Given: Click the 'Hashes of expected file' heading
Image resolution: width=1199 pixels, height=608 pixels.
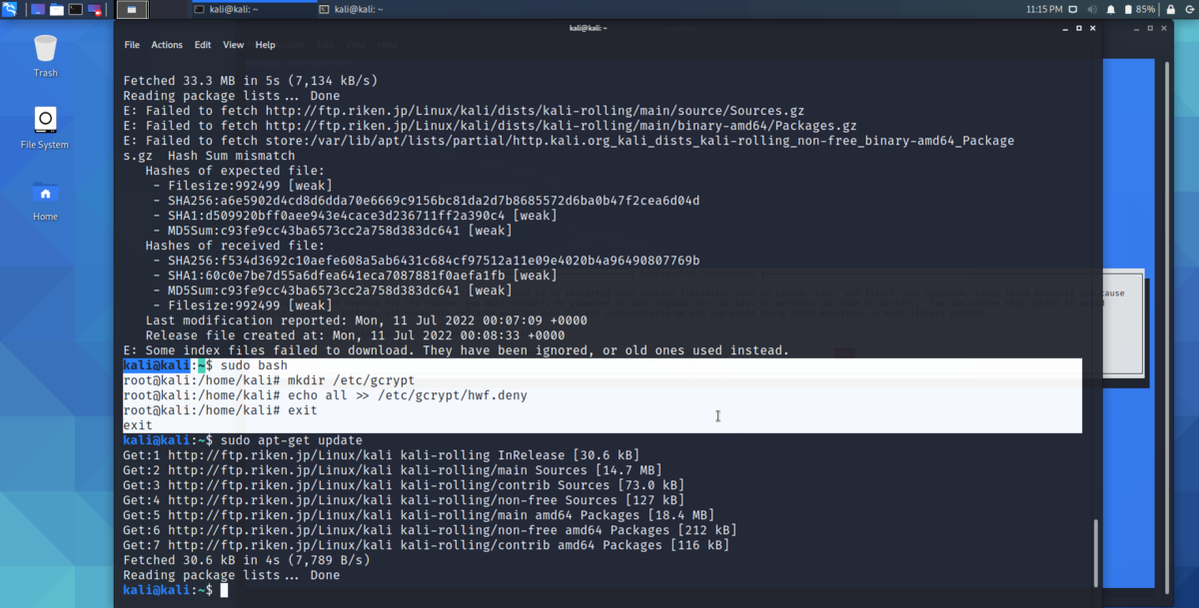Looking at the screenshot, I should pos(235,171).
